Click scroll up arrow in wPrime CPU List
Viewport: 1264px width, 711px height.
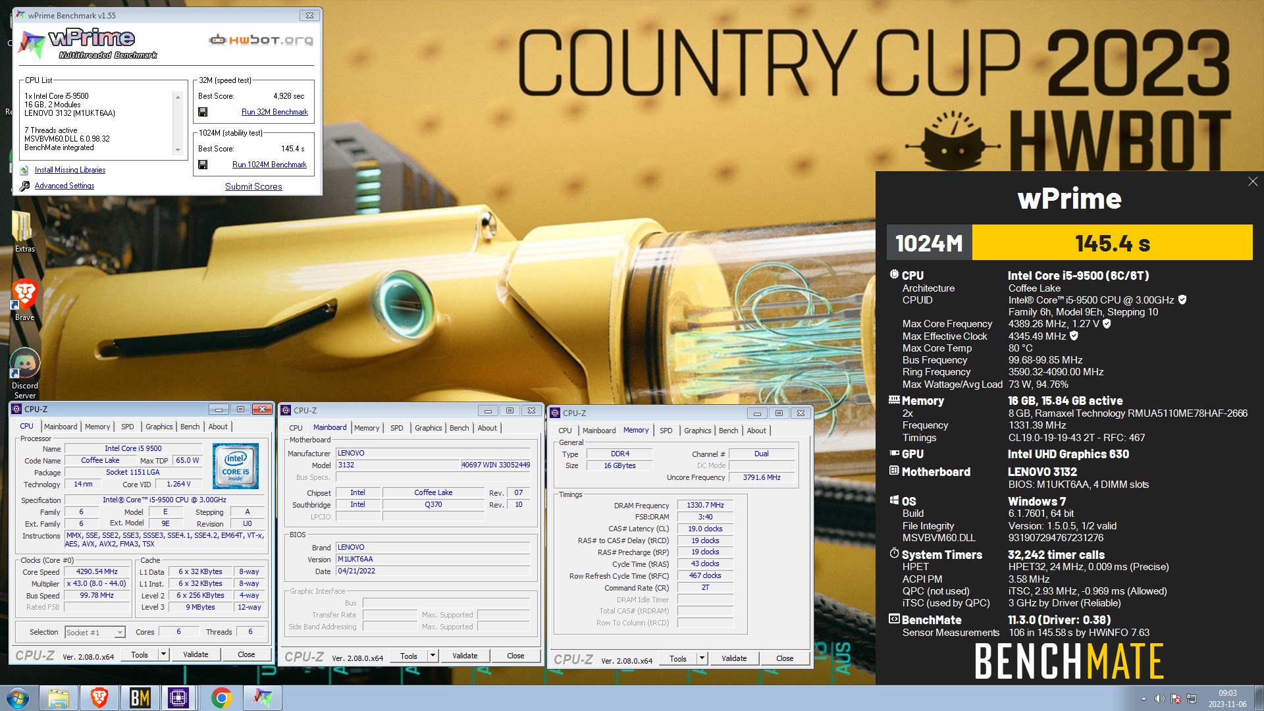(x=177, y=97)
